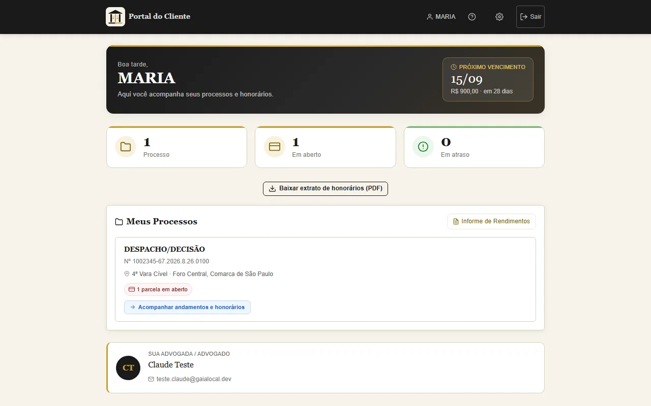
Task: Click the R$ 900,00 amount text
Action: click(x=464, y=91)
